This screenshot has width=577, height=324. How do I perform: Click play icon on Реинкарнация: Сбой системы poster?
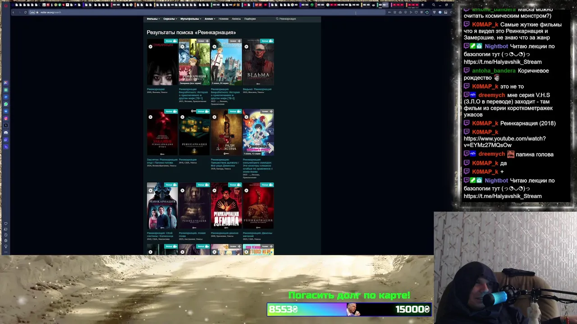tap(151, 190)
